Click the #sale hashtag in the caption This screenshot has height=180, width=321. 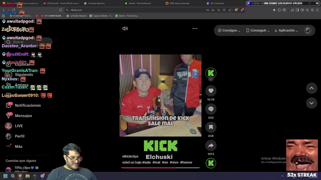146,162
